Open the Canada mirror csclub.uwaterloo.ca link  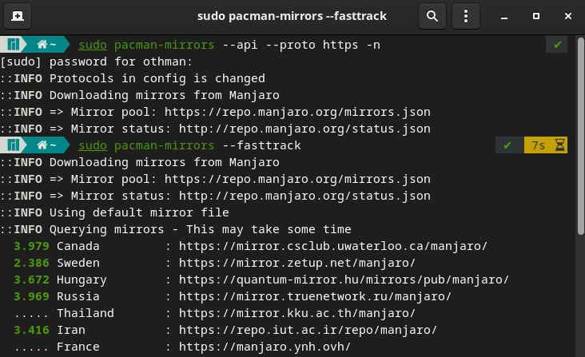[333, 246]
